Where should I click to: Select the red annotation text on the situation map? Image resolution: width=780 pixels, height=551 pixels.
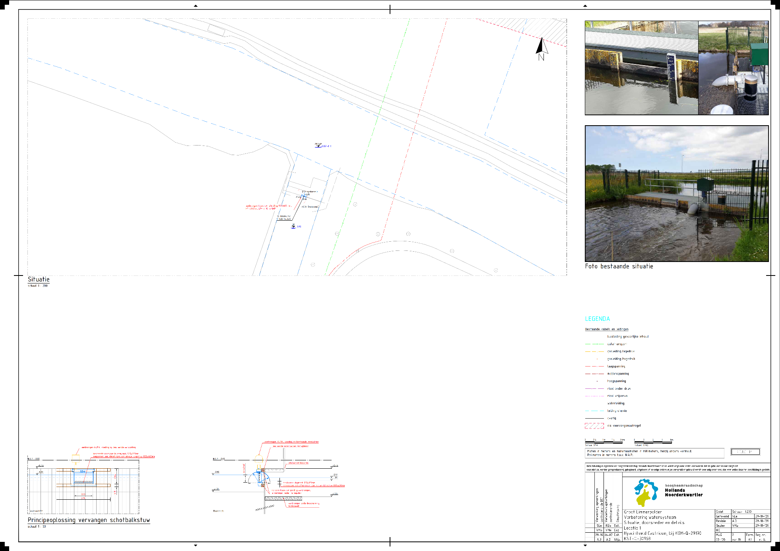click(x=268, y=207)
